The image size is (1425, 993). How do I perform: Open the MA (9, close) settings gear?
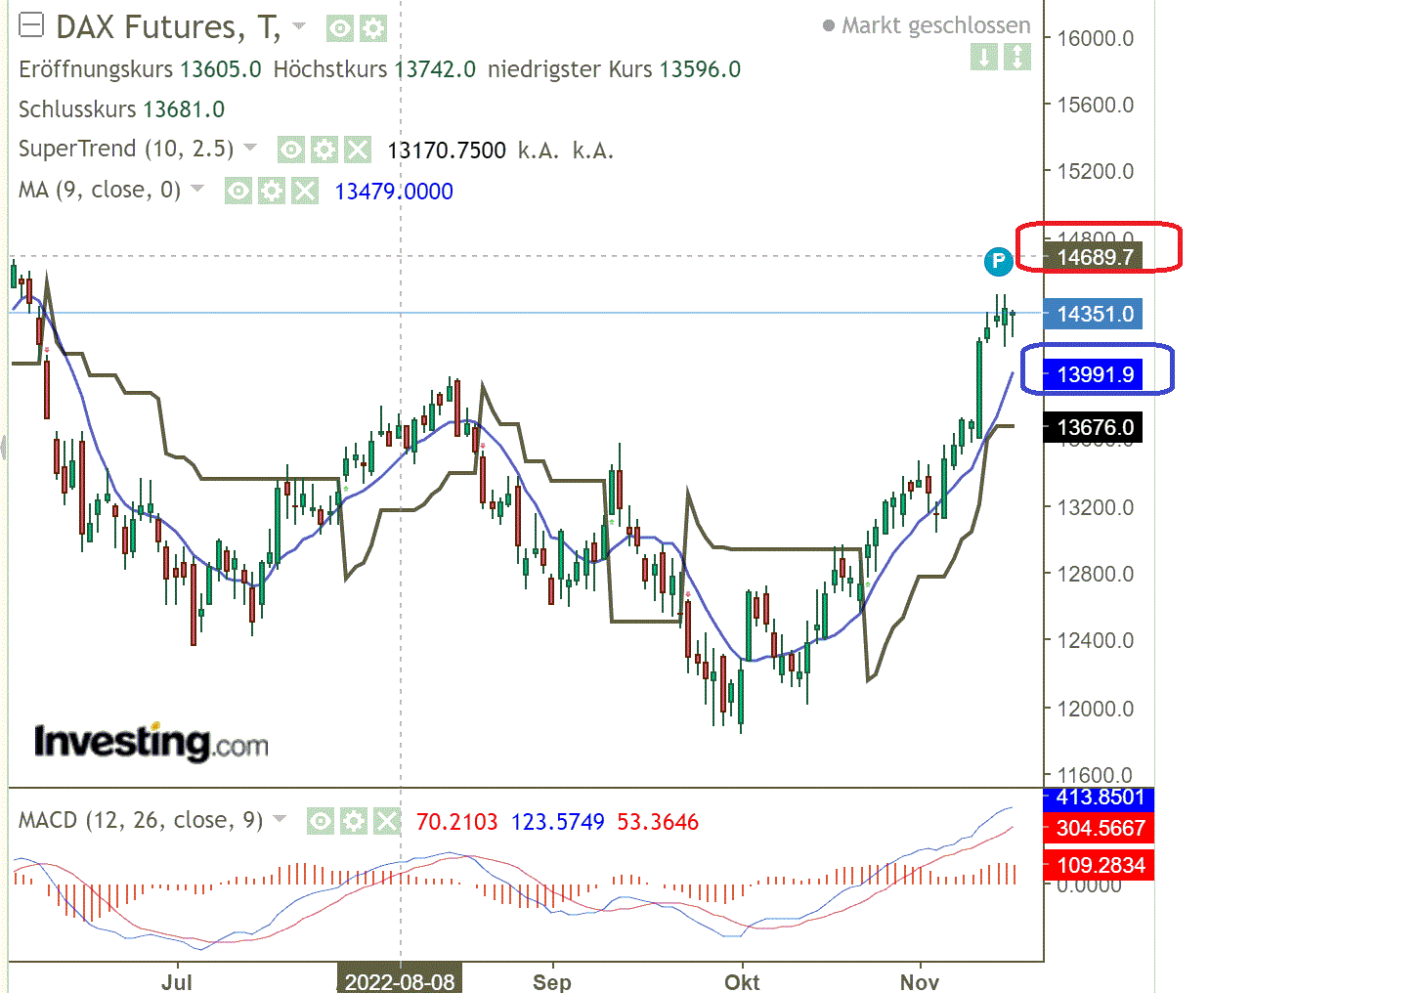[x=272, y=191]
